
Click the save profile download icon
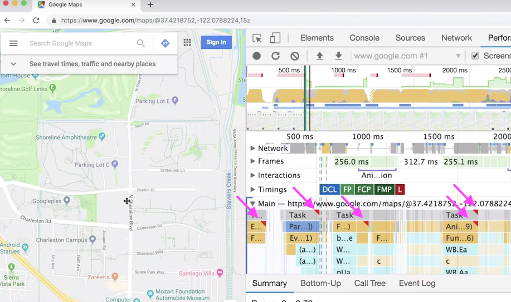click(x=339, y=56)
